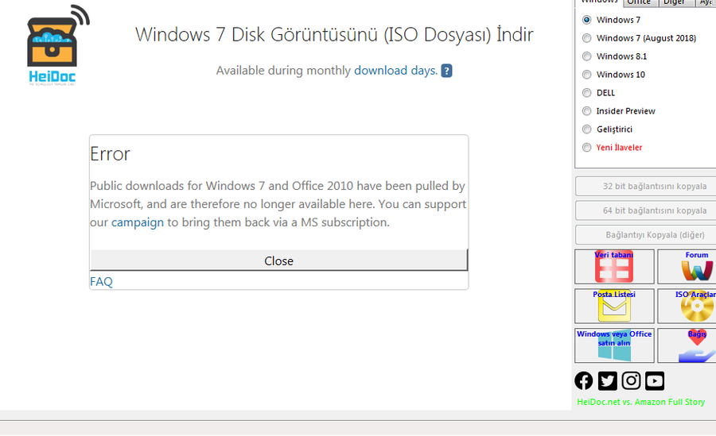Select Windows 7 (August 2018) option

587,38
